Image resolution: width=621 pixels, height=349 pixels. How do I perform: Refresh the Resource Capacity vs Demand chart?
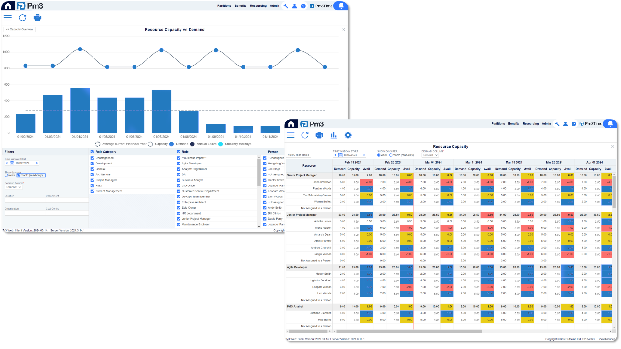tap(22, 18)
